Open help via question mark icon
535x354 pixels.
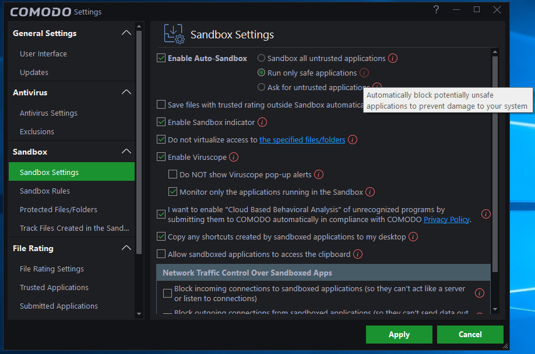(437, 9)
